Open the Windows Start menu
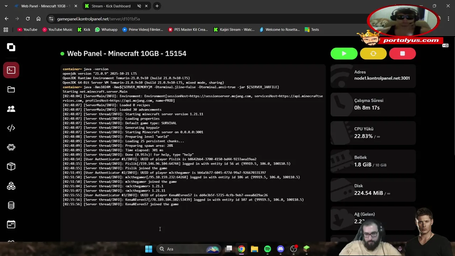Viewport: 455px width, 256px height. [x=149, y=249]
